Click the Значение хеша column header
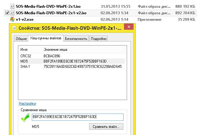This screenshot has height=135, width=200. [x=83, y=50]
